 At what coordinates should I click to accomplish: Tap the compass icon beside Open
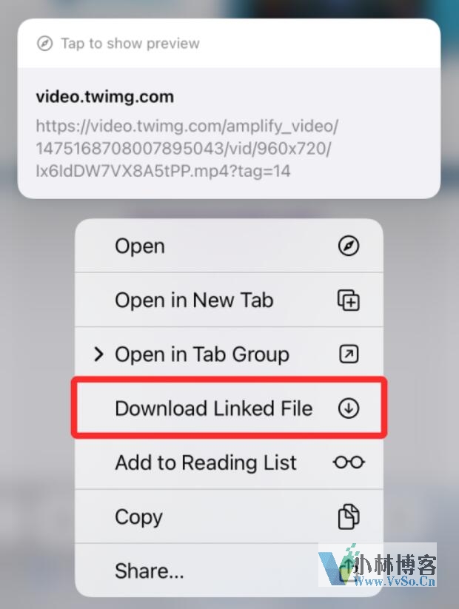pos(348,246)
